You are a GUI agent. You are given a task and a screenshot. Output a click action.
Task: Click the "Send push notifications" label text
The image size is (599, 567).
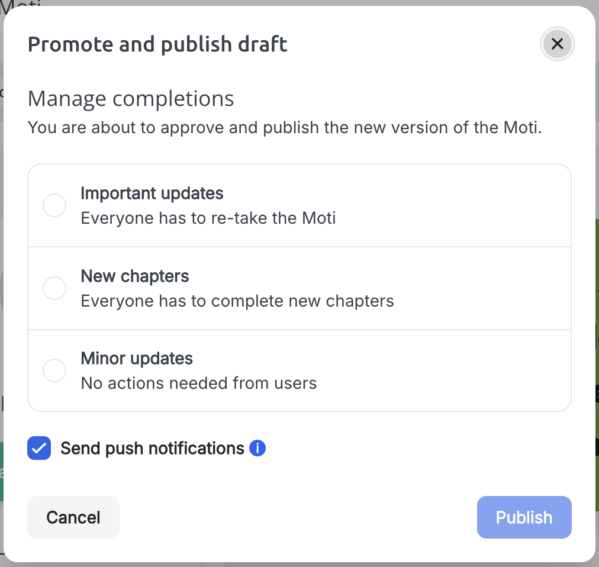click(152, 448)
